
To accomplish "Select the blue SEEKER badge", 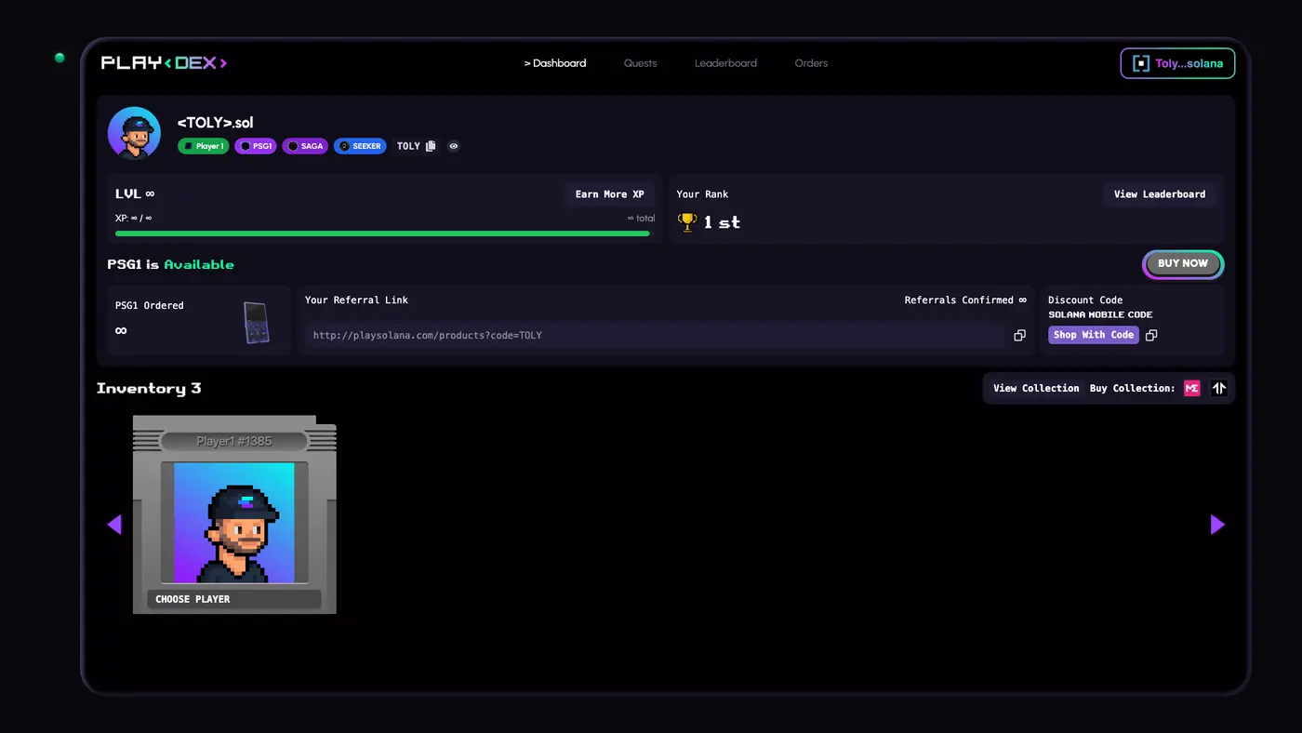I will [360, 146].
